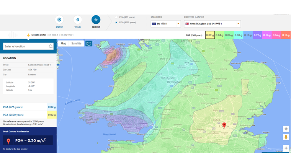
Task: Toggle the map fullscreen icon
Action: [89, 44]
